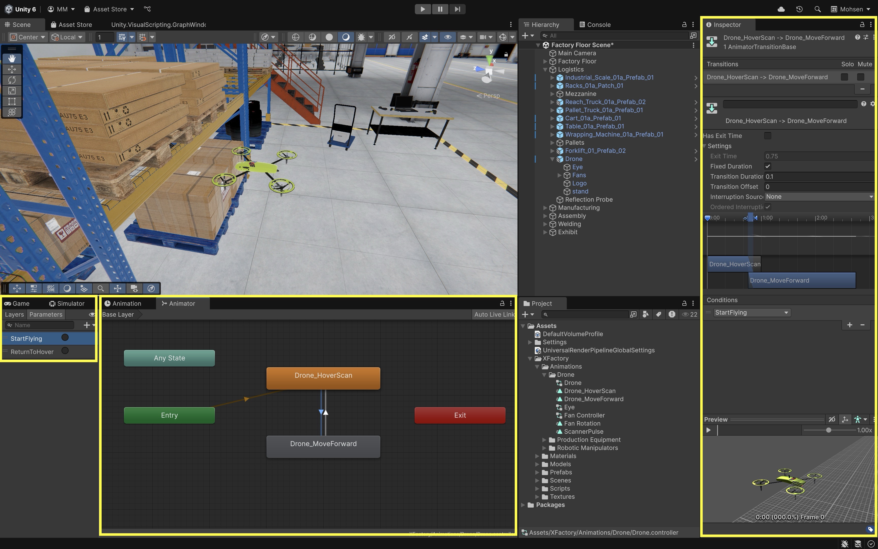Click the Step frame button
The width and height of the screenshot is (878, 549).
pos(457,9)
